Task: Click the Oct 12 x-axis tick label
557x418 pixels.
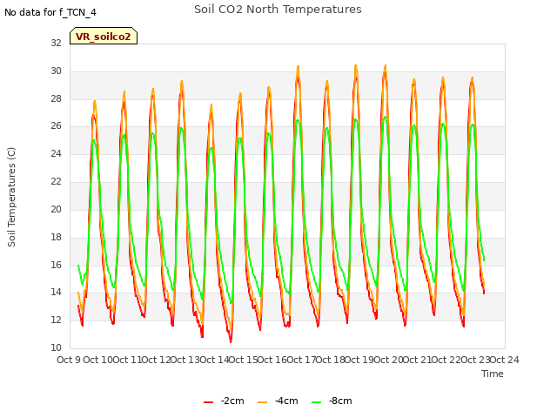Action: pyautogui.click(x=157, y=360)
